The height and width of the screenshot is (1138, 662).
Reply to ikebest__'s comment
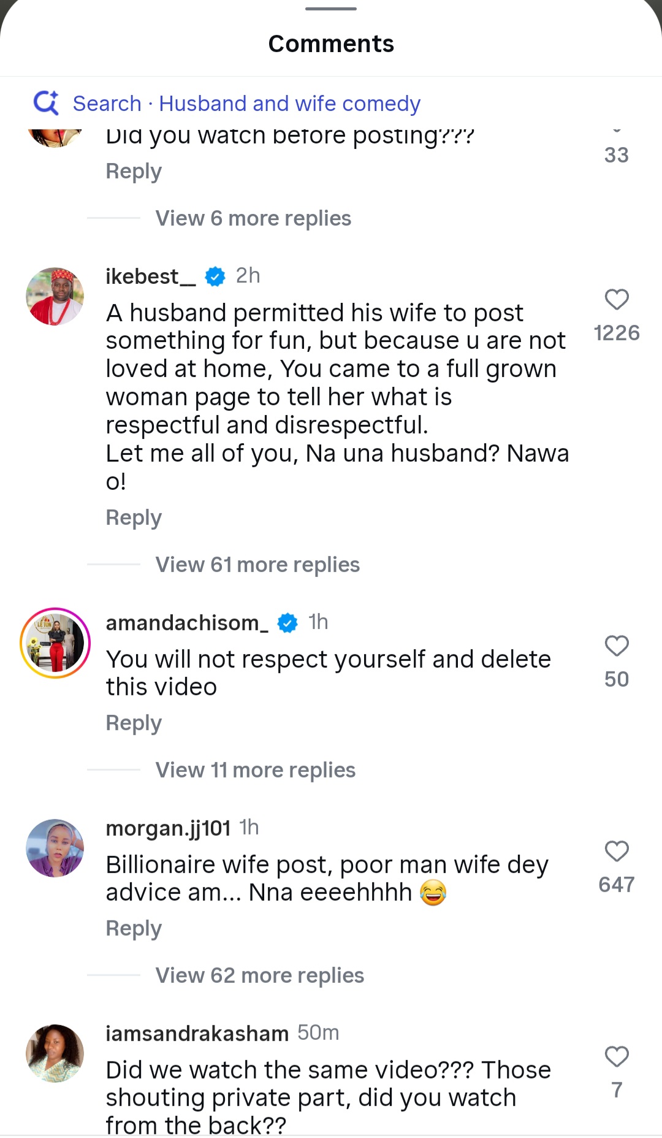[134, 517]
